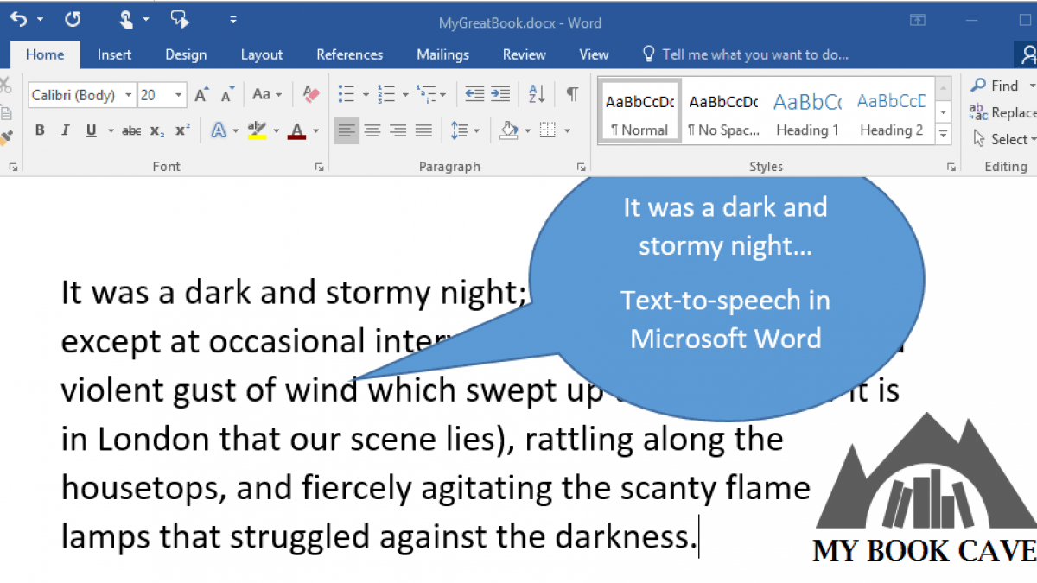
Task: Show paragraph marks with the pilcrow icon
Action: coord(571,94)
